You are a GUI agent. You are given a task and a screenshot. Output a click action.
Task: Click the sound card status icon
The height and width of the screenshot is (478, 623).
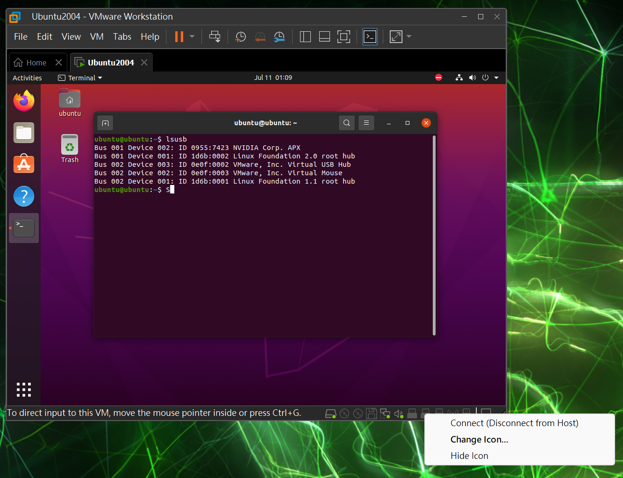(x=398, y=414)
